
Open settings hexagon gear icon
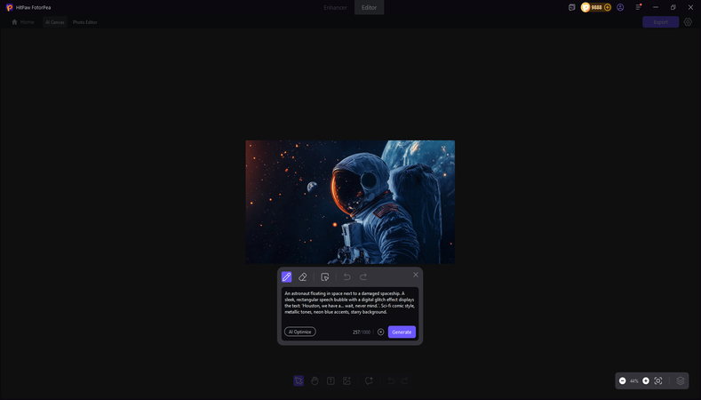pos(688,22)
